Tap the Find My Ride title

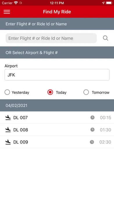(57, 12)
